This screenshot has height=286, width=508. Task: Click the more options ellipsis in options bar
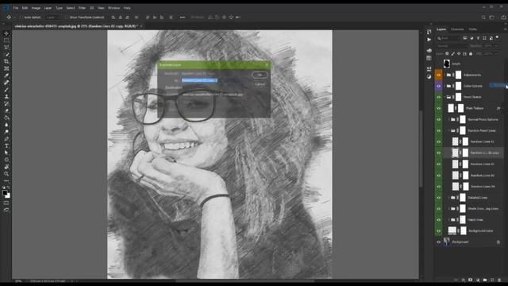(183, 17)
